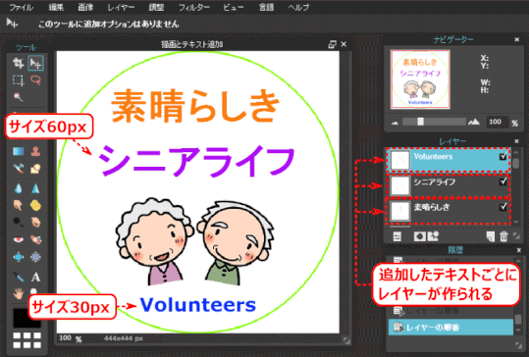
Task: Select the Move tool
Action: [35, 63]
